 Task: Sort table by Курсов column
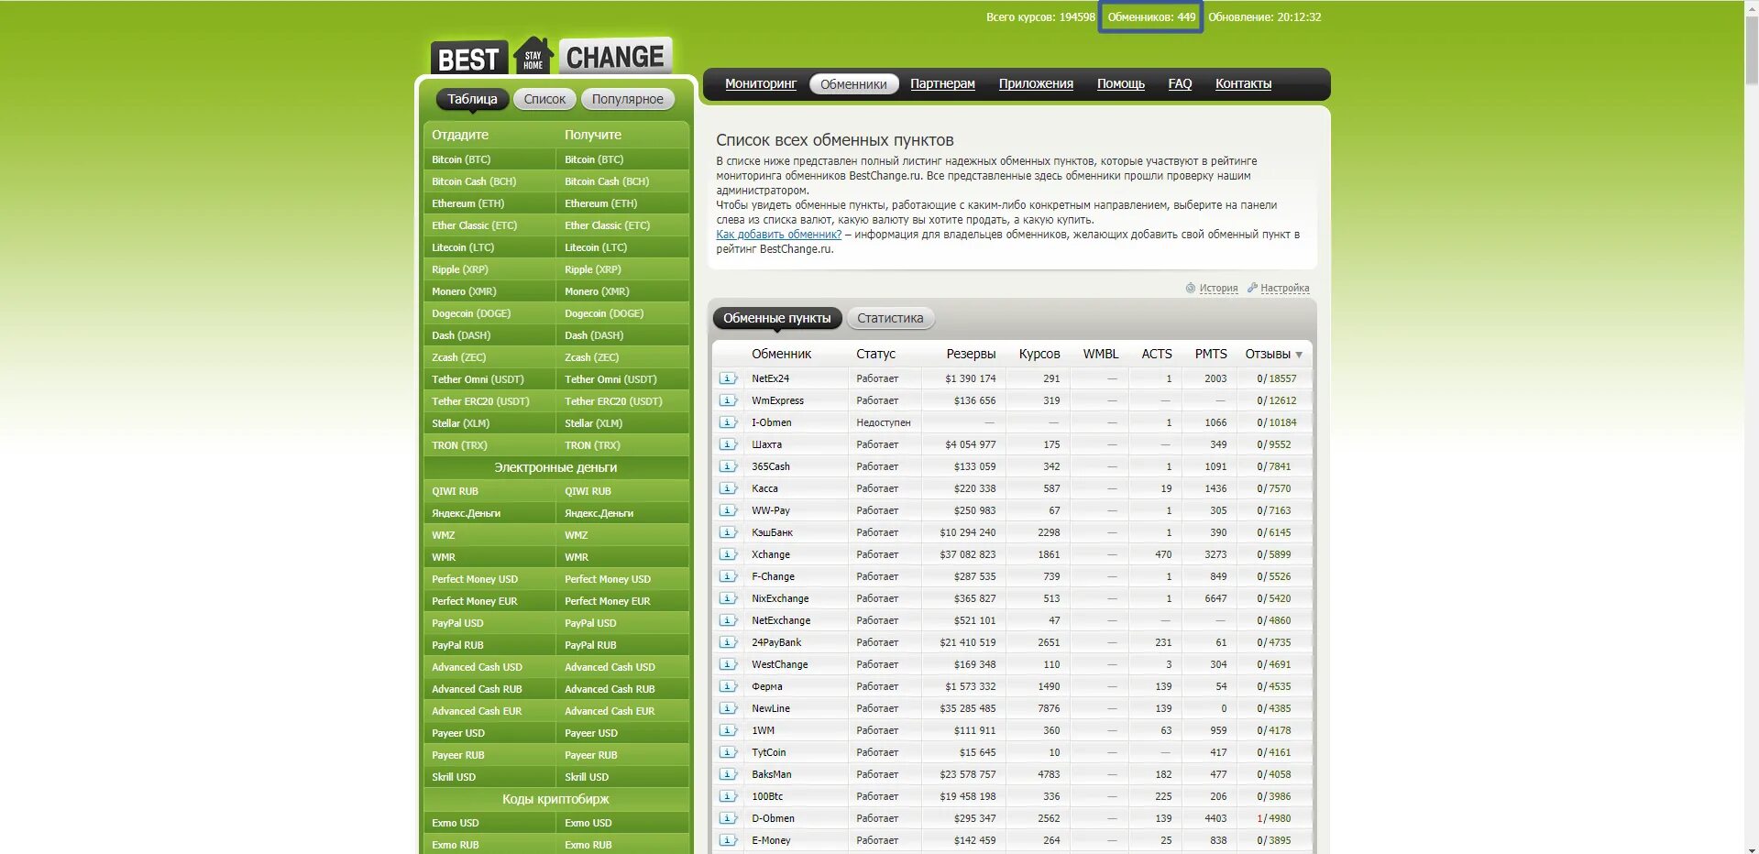tap(1039, 354)
